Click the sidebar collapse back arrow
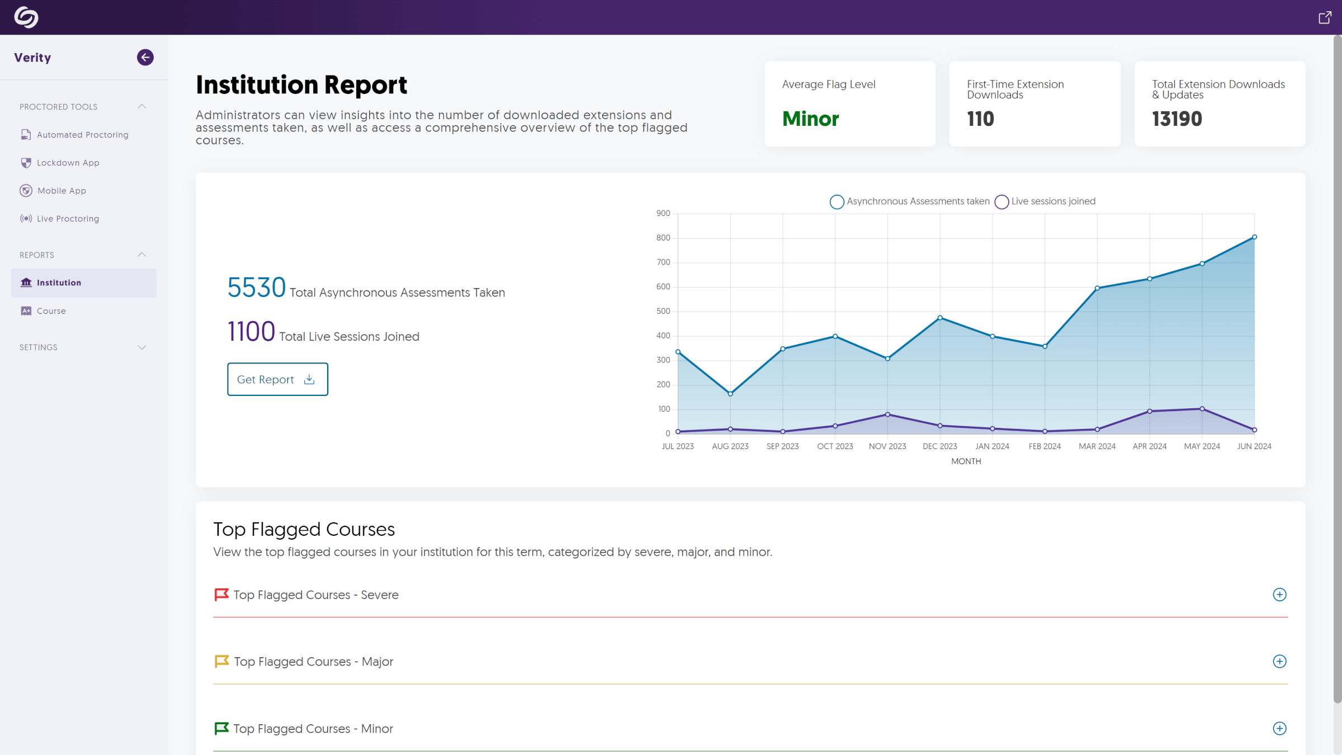This screenshot has height=755, width=1342. [145, 57]
